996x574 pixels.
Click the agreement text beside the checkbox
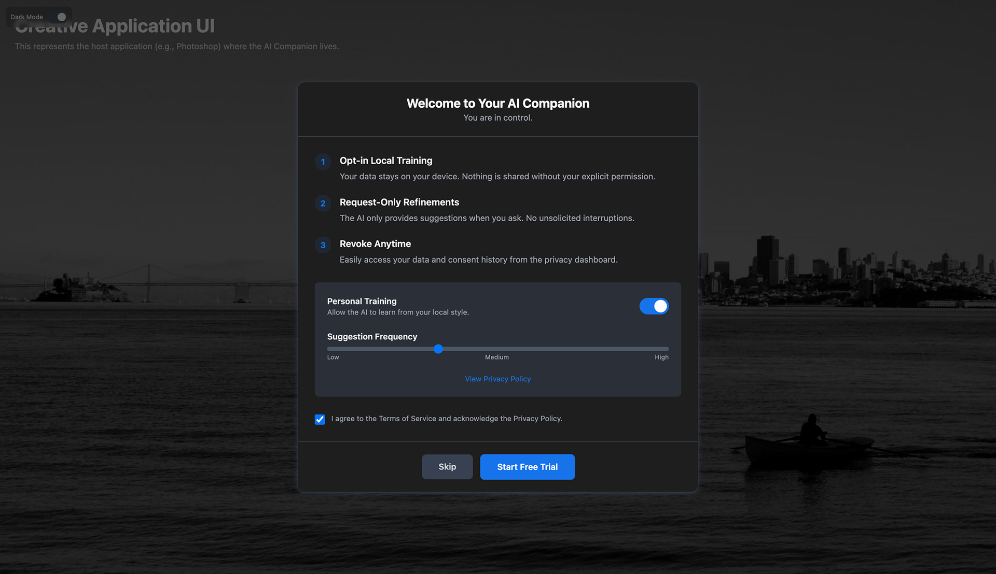click(x=446, y=419)
